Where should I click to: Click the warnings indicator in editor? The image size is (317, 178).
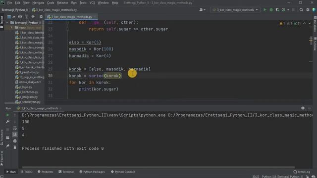click(282, 23)
